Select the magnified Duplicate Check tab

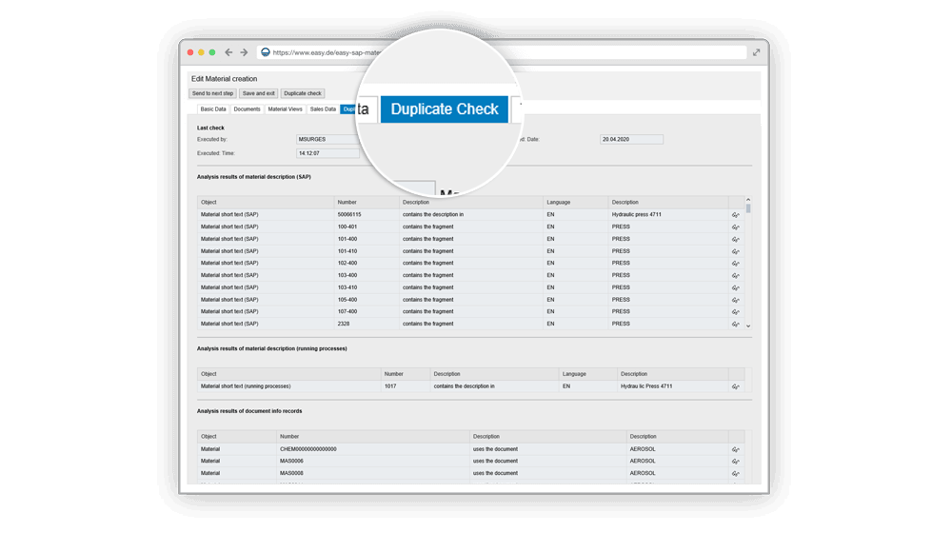(445, 109)
